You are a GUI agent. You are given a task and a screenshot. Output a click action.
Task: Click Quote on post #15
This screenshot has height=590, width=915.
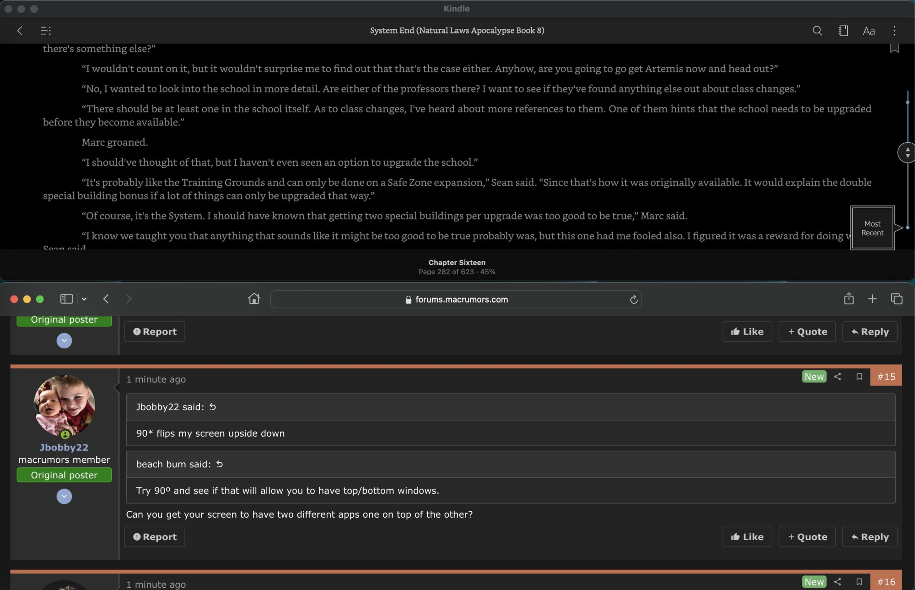(807, 537)
